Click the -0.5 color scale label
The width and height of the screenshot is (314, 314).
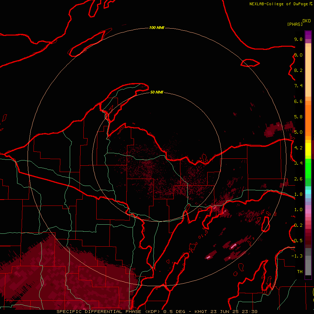tap(297, 241)
